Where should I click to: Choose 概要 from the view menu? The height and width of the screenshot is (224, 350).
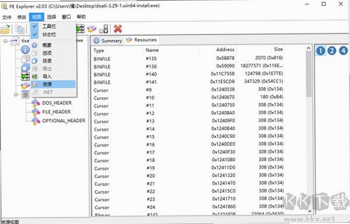53,45
